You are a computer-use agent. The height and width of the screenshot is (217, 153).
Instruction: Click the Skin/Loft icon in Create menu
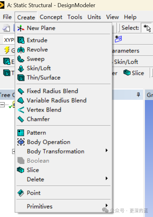coord(21,68)
